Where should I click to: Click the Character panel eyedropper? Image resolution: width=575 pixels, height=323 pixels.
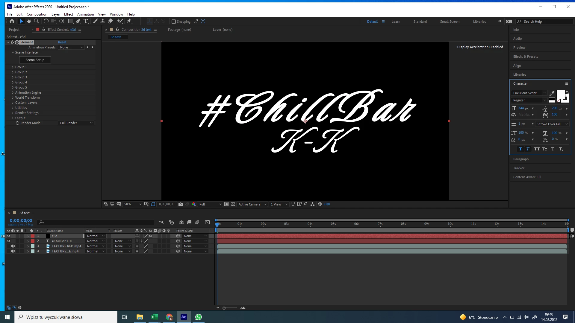click(552, 93)
